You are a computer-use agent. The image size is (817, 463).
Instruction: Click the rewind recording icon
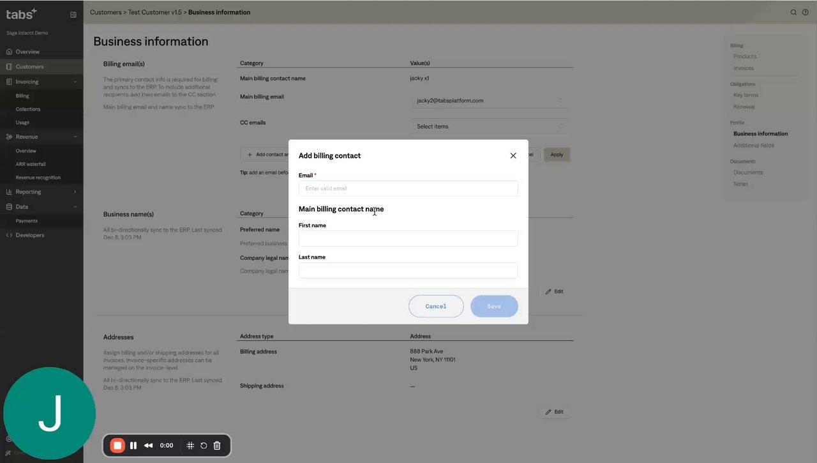pos(148,446)
